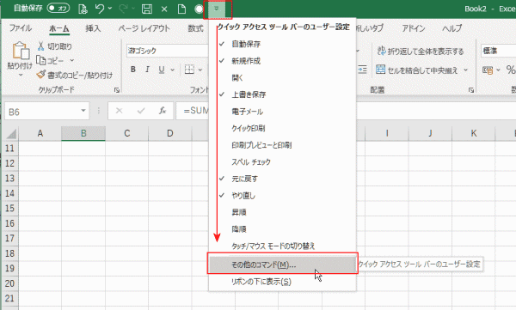The image size is (516, 310).
Task: Click the Paste clipboard icon
Action: [x=20, y=51]
